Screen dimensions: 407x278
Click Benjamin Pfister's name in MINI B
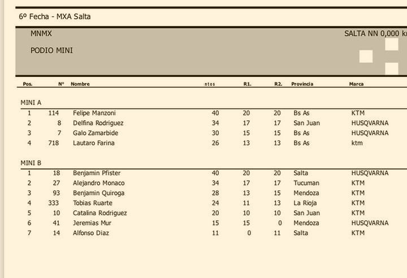pos(97,173)
